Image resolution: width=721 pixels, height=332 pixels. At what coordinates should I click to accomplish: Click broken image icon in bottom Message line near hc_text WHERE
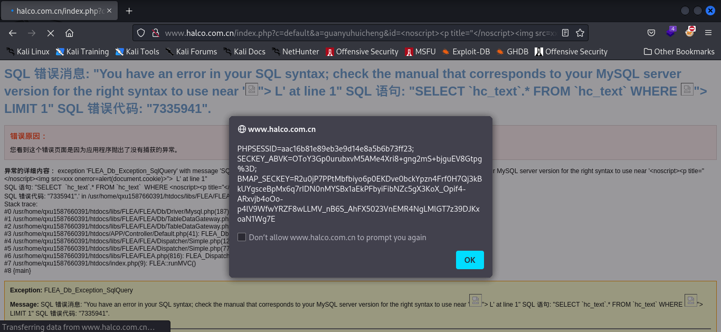(x=690, y=301)
